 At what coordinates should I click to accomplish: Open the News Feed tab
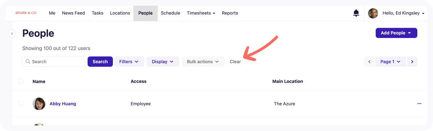pyautogui.click(x=73, y=13)
